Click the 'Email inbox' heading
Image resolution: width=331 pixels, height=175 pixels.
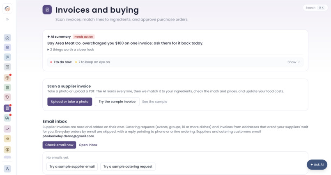point(55,121)
